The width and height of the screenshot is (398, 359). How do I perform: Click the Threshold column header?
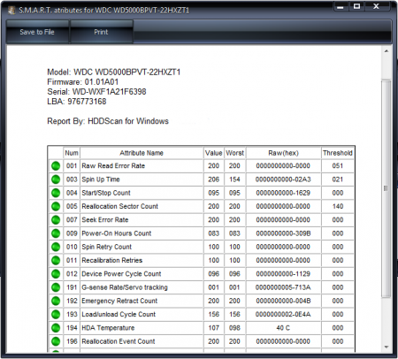[x=338, y=153]
